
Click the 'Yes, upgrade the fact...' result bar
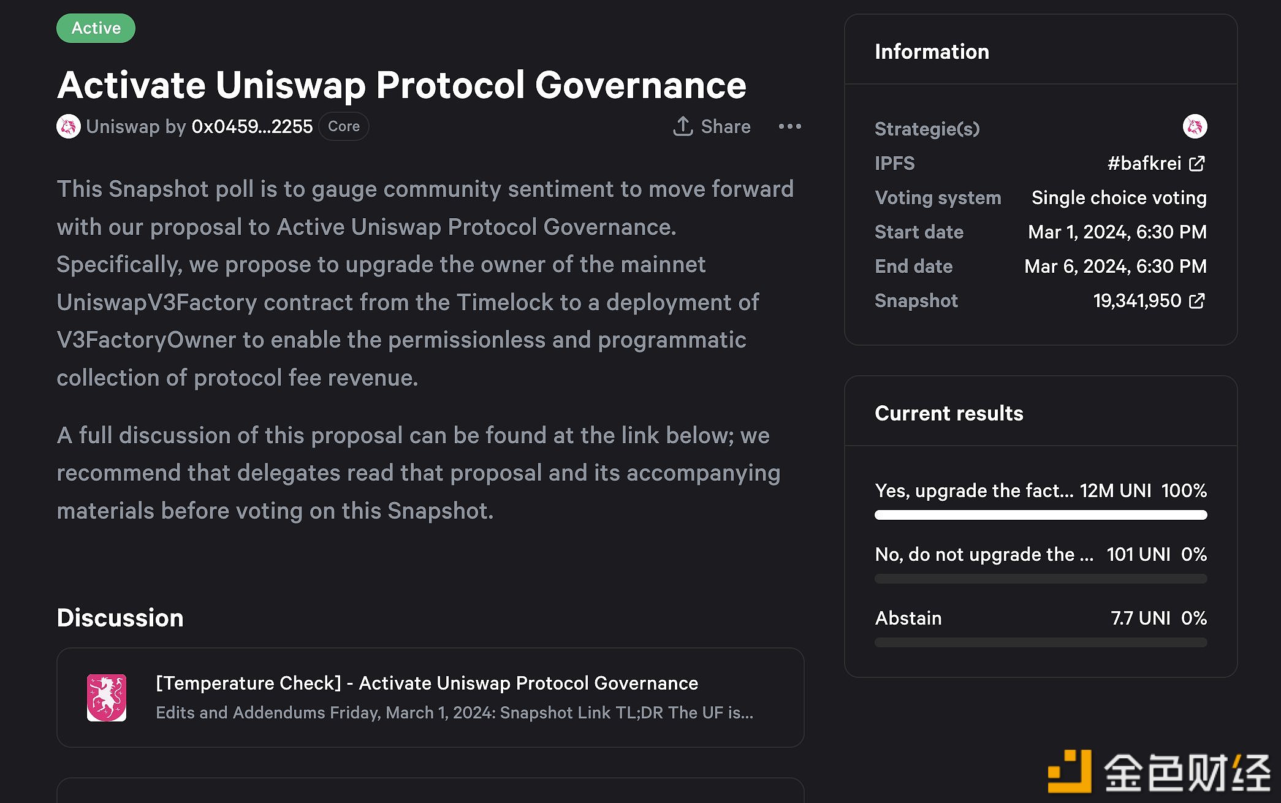click(x=1041, y=515)
